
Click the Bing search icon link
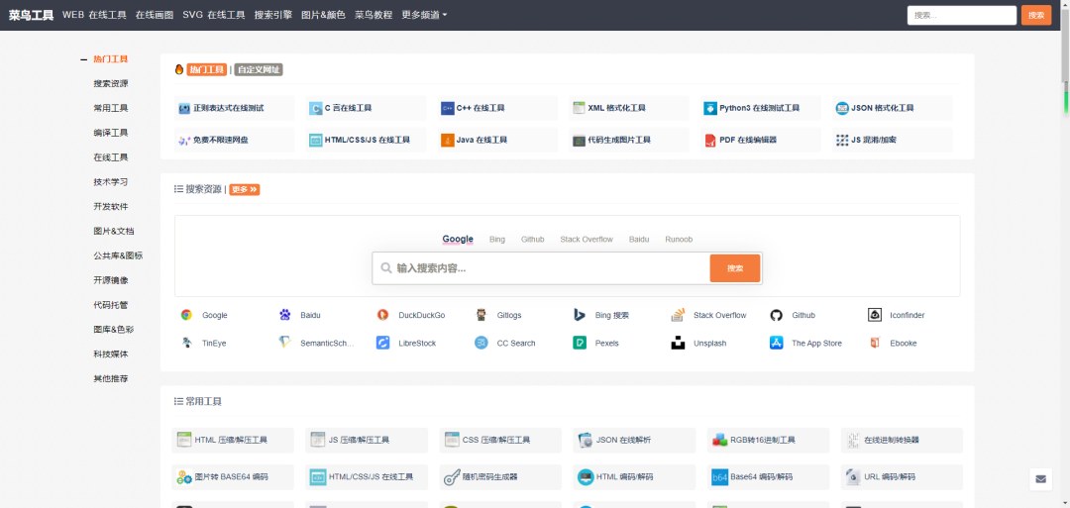coord(580,315)
